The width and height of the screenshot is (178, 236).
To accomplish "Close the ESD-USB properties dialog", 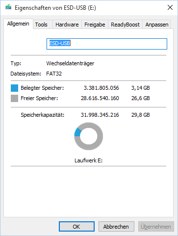I will click(170, 7).
